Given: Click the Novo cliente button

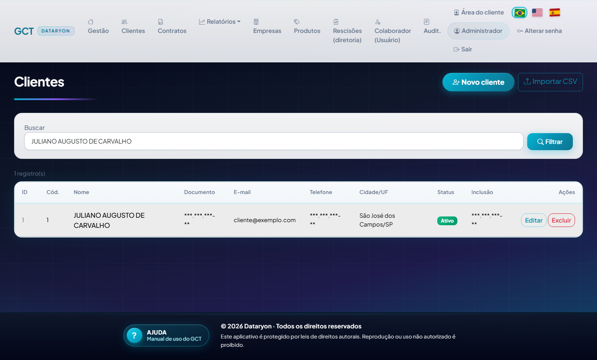Looking at the screenshot, I should [478, 82].
